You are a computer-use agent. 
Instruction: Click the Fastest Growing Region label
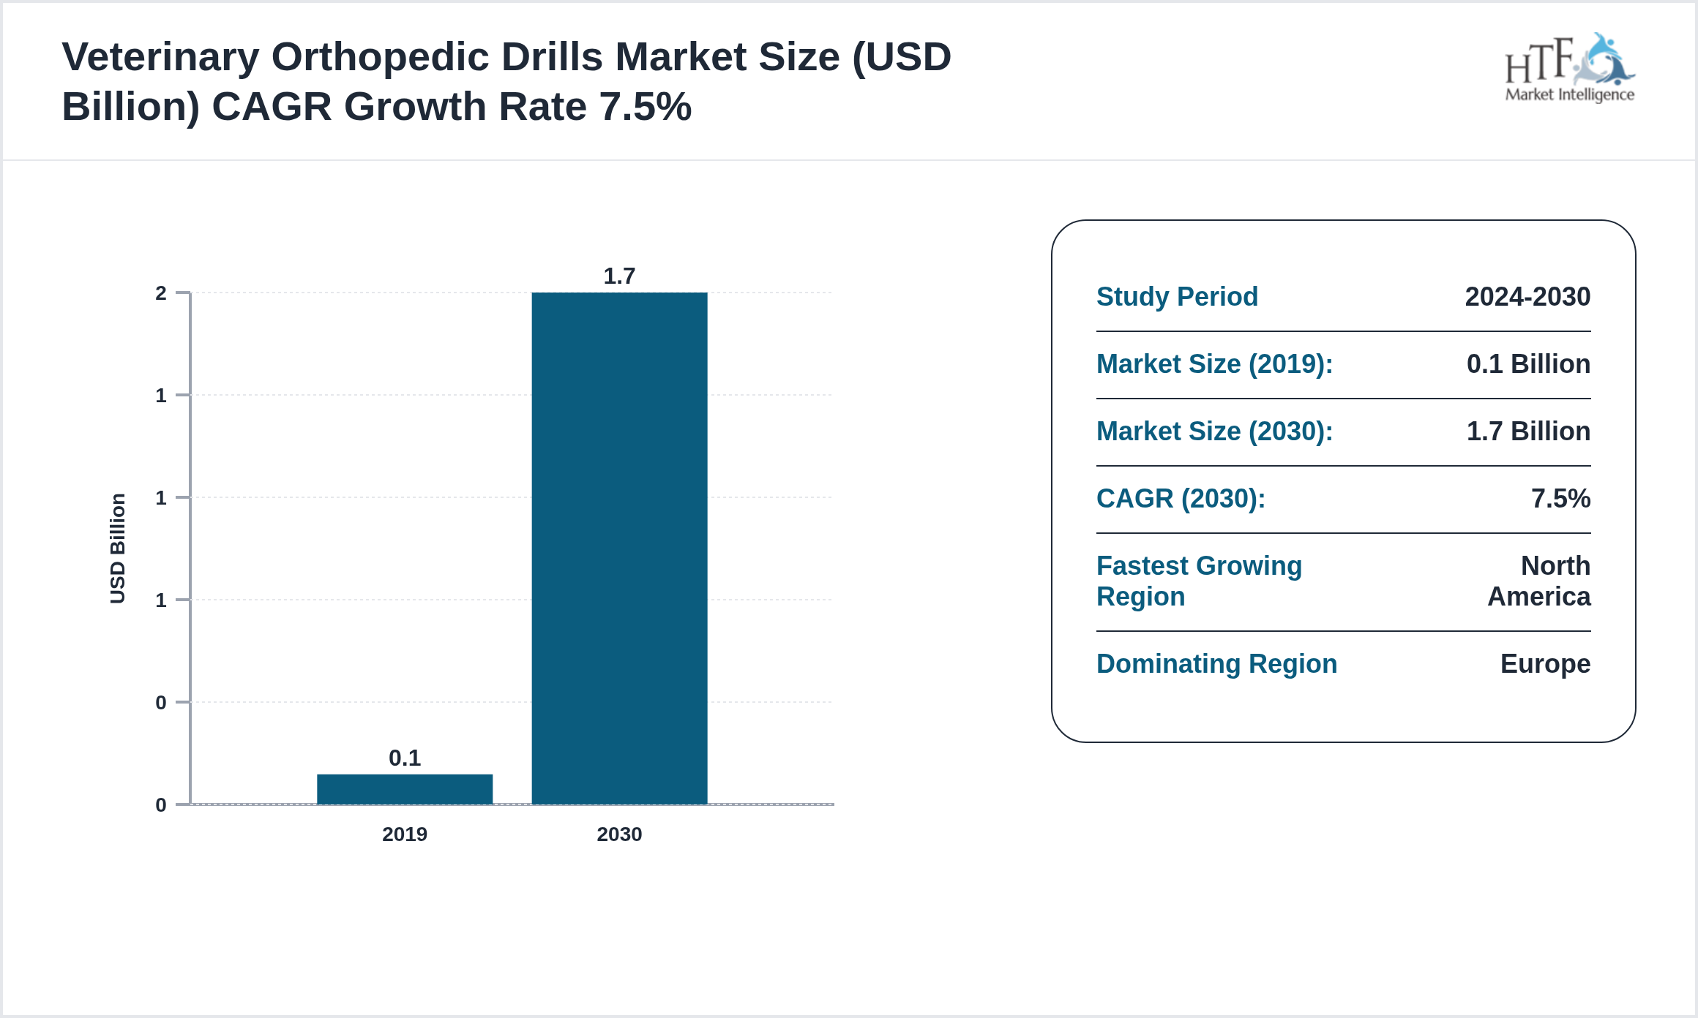[1199, 581]
